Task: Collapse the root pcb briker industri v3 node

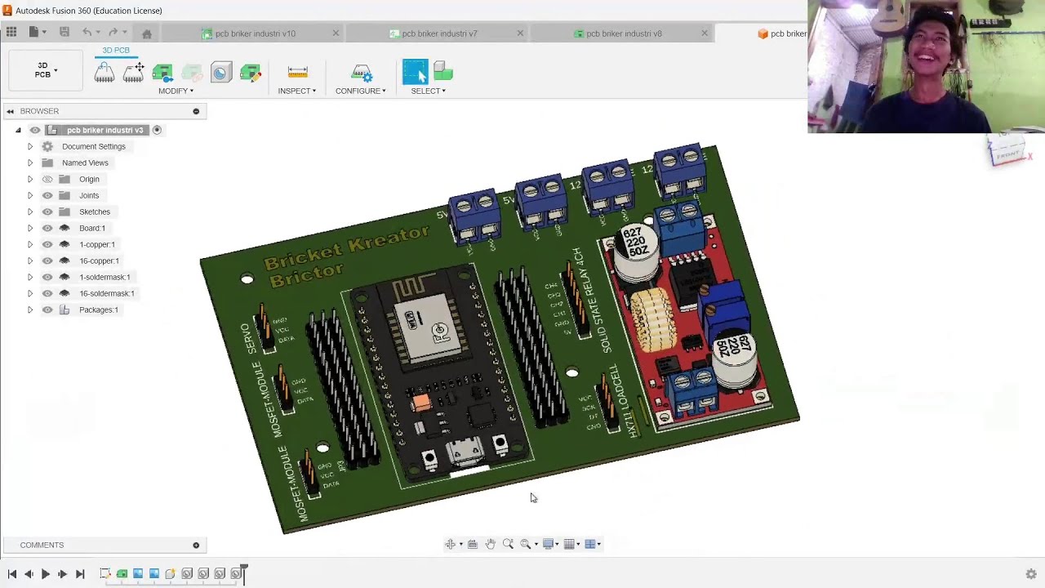Action: tap(18, 130)
